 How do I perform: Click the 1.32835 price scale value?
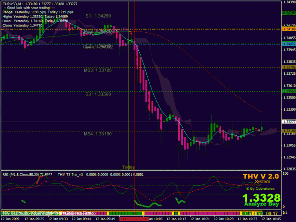pyautogui.click(x=289, y=169)
